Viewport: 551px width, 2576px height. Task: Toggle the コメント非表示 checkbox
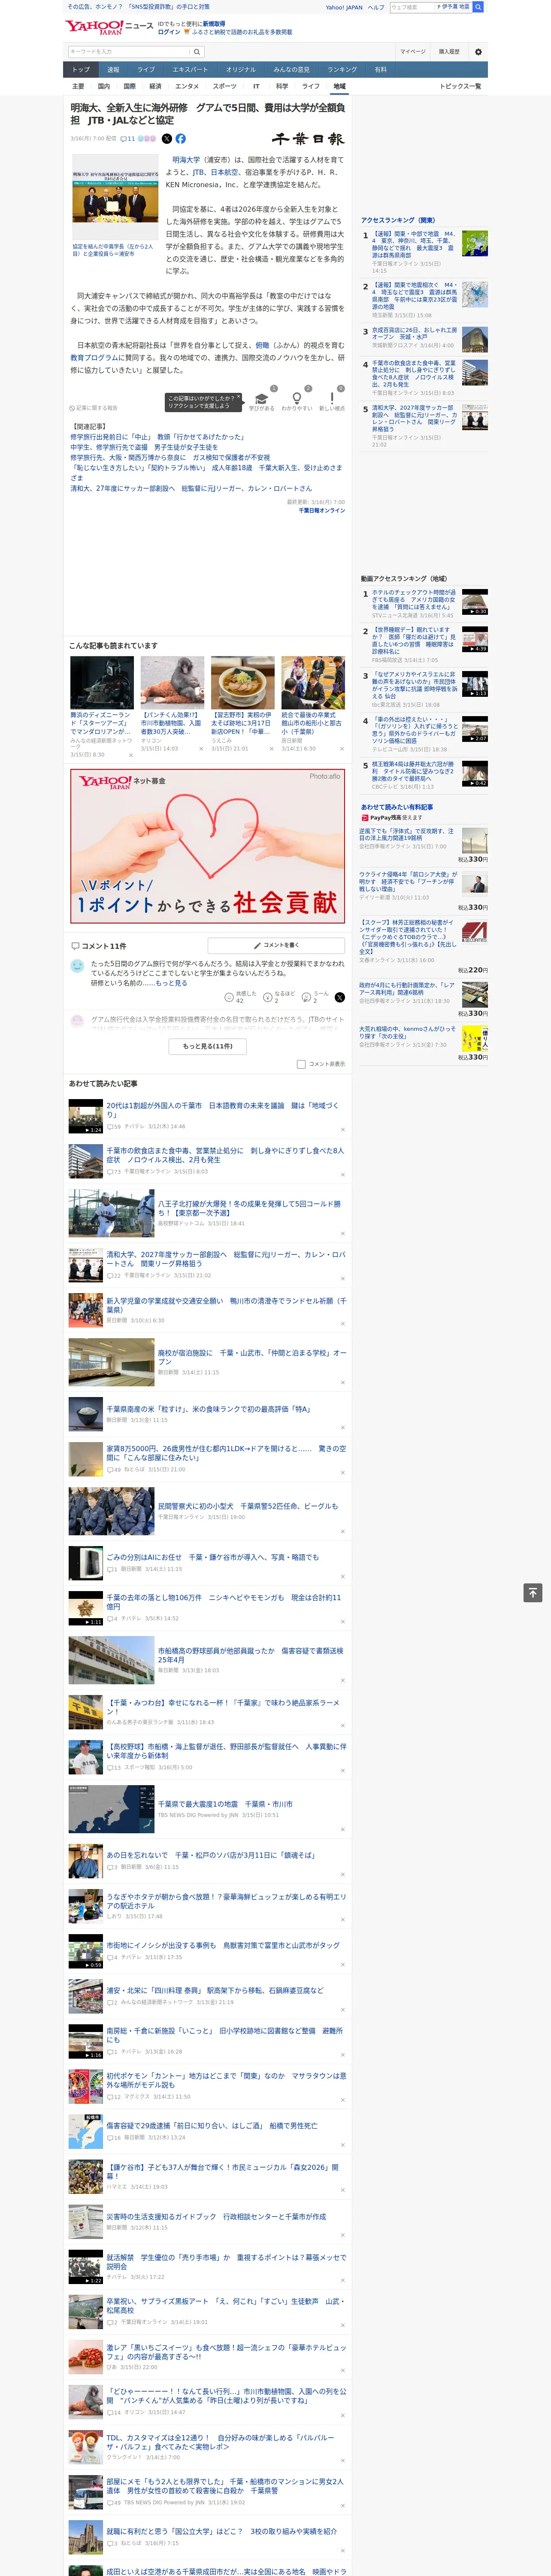point(301,1064)
